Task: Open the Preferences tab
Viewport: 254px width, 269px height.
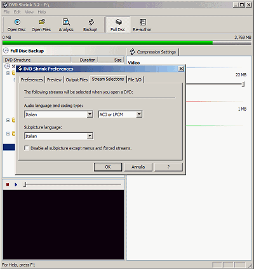Action: pyautogui.click(x=32, y=79)
